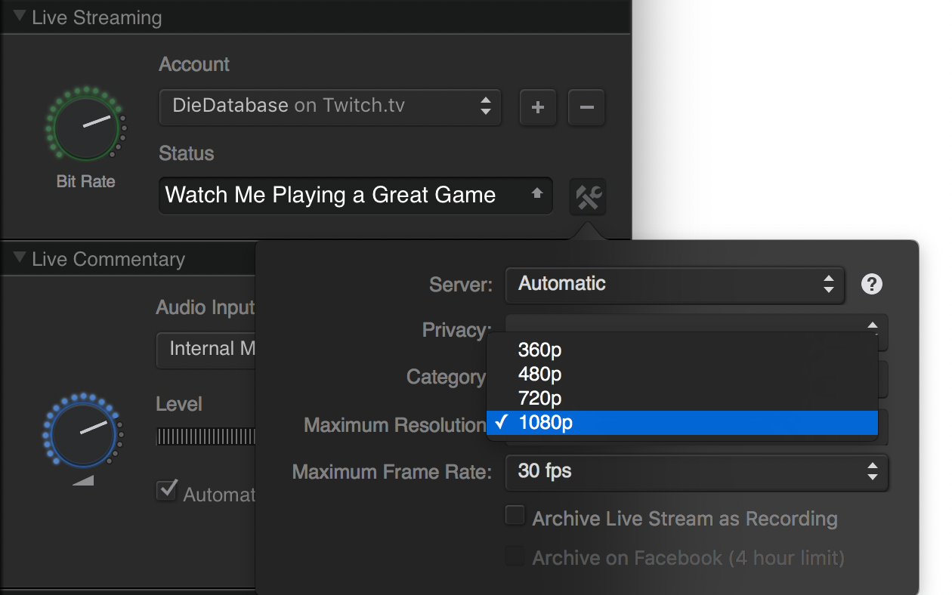
Task: Click the volume ramp icon under the knob
Action: [83, 480]
